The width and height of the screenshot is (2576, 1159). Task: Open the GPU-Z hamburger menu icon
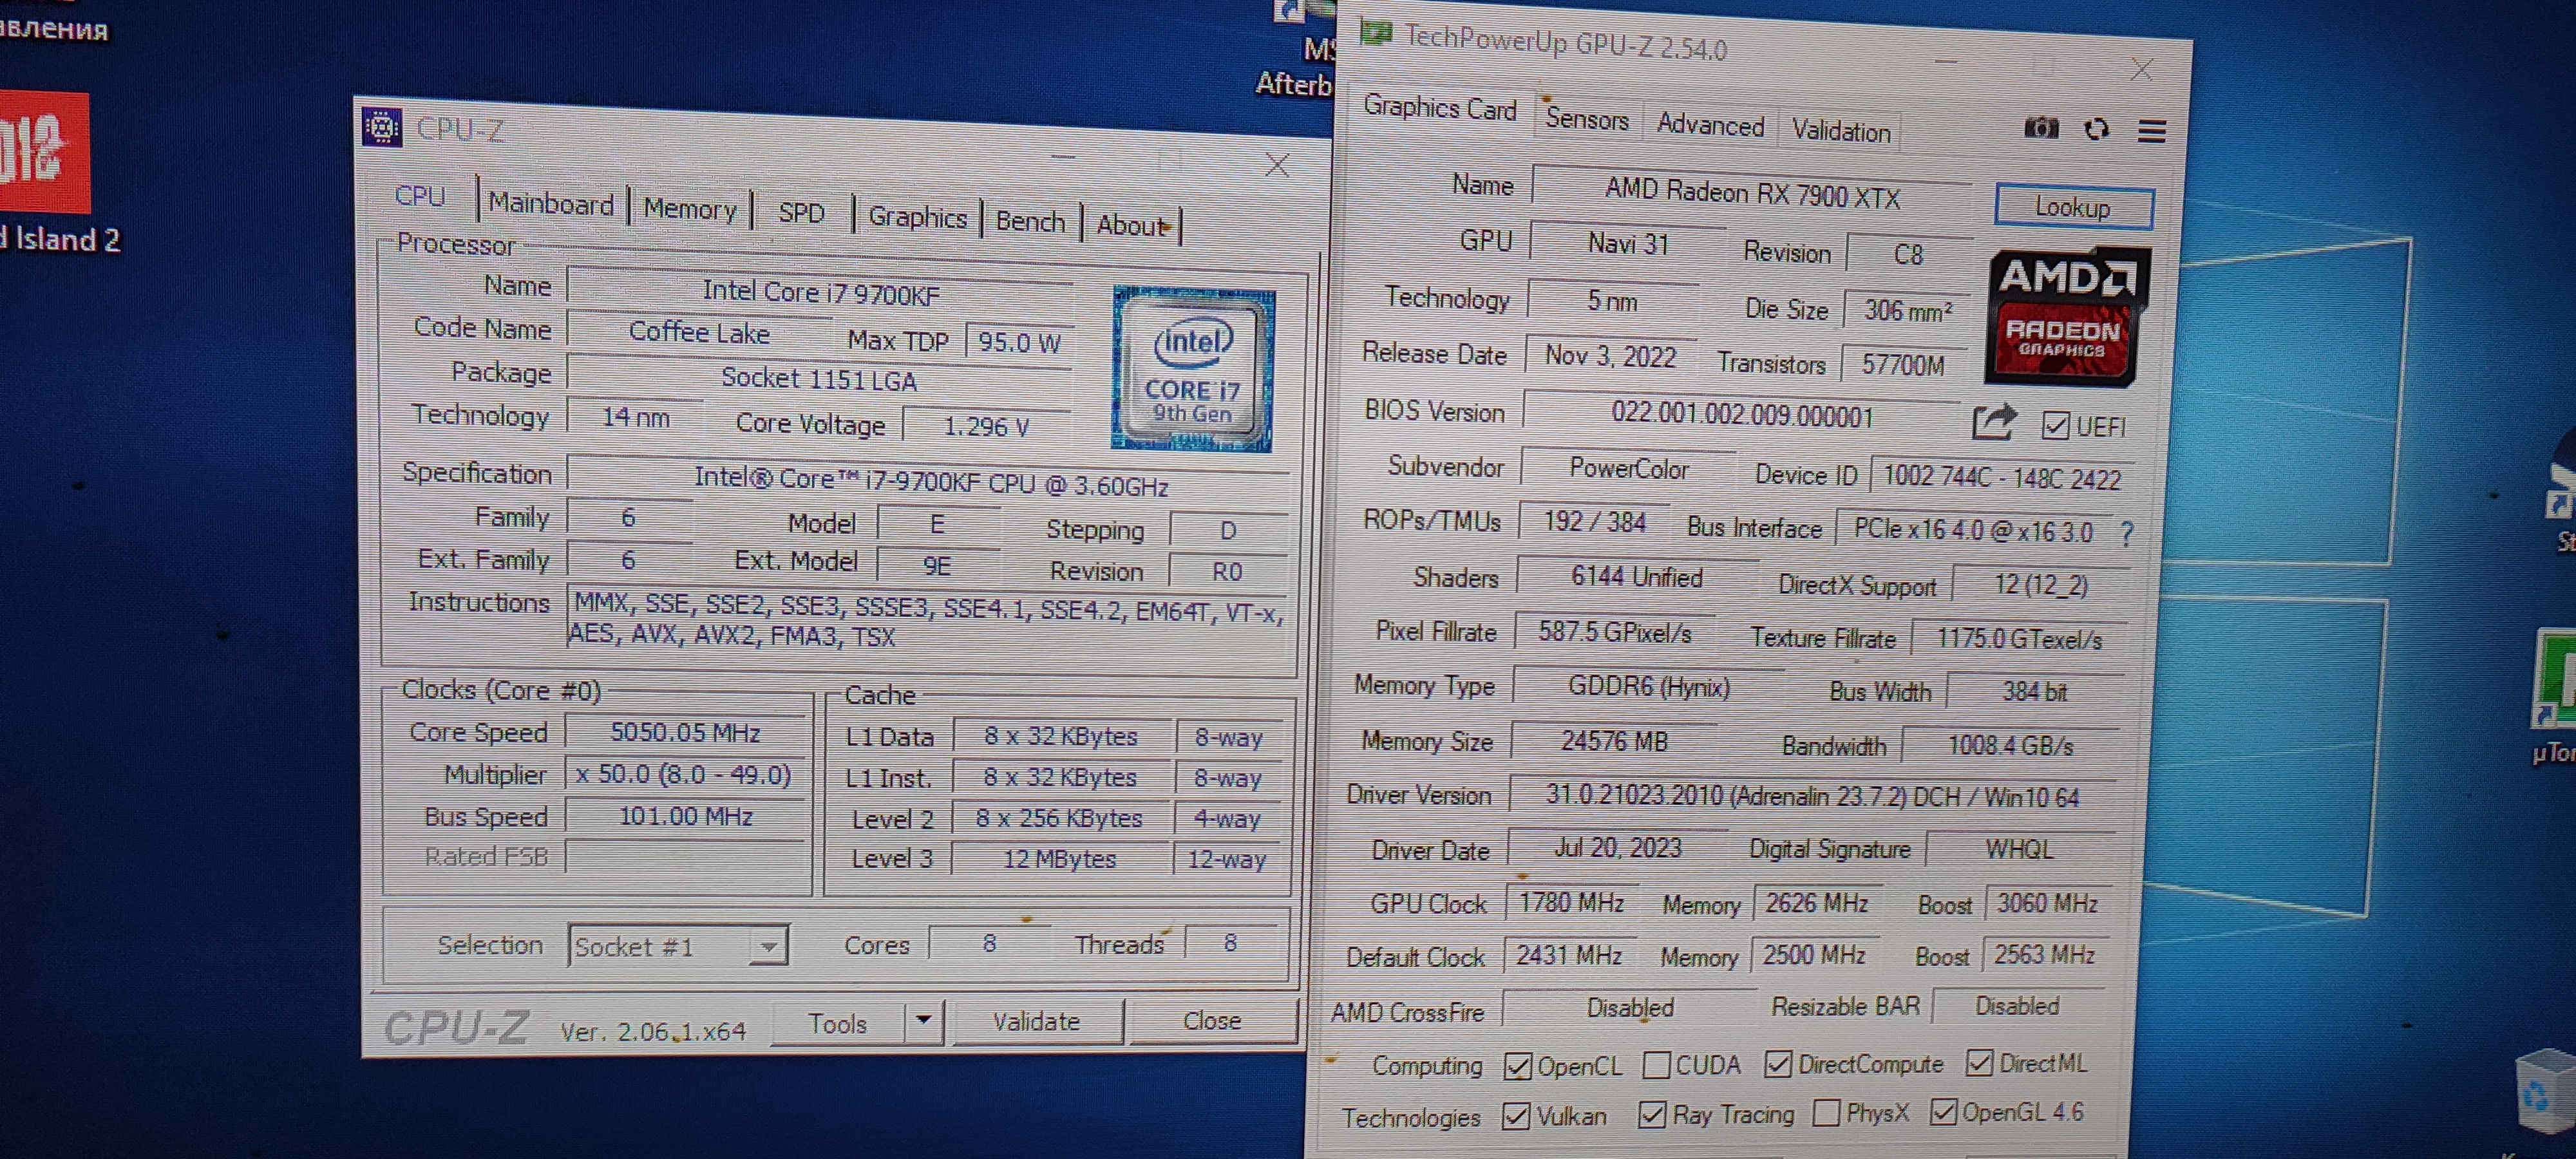click(x=2152, y=131)
